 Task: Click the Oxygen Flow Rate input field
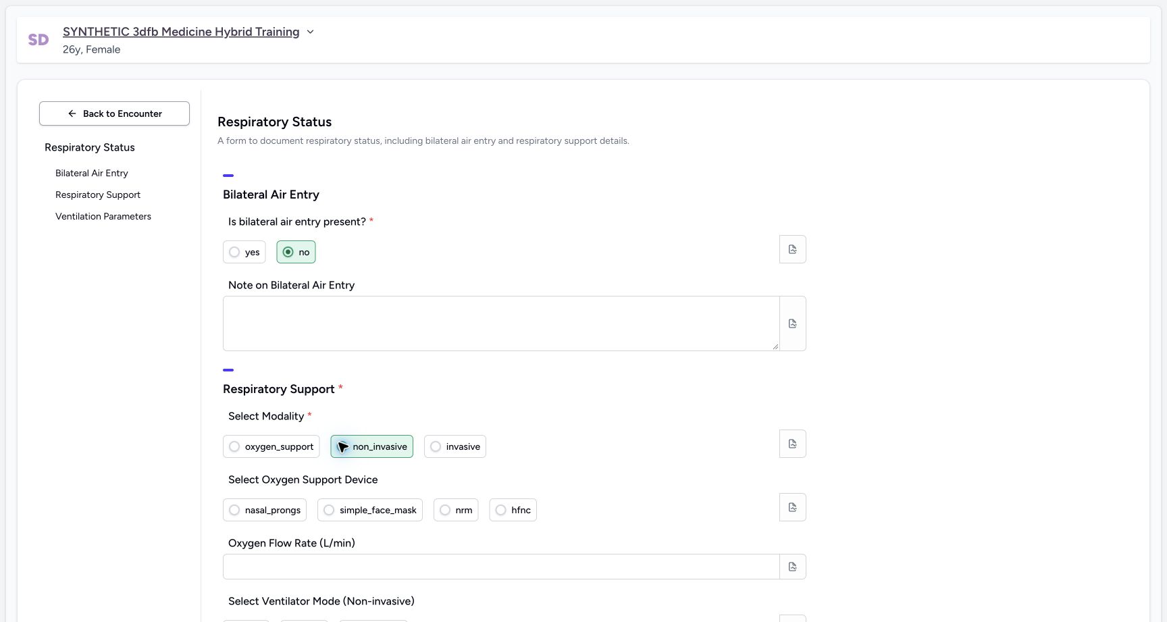tap(501, 567)
